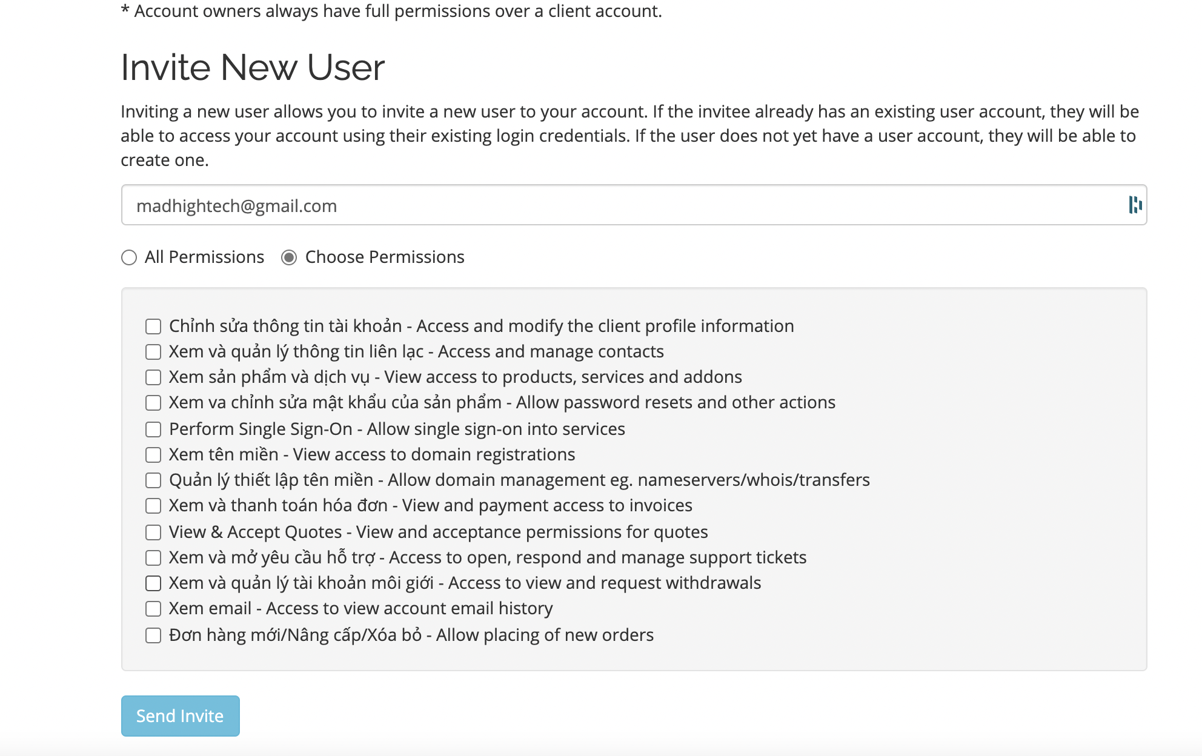Screen dimensions: 1202x756
Task: Enable 'Xem và thanh toán hóa đơn' permission
Action: tap(153, 506)
